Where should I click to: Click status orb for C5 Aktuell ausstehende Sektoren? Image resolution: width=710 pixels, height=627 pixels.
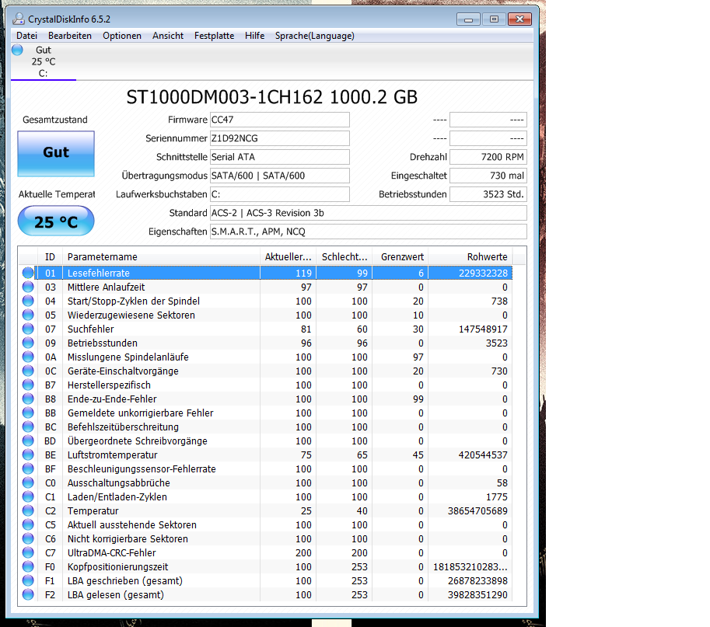(28, 524)
